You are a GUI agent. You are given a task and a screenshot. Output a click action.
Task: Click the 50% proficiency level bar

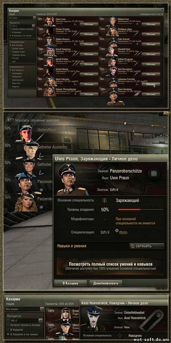coord(140,209)
